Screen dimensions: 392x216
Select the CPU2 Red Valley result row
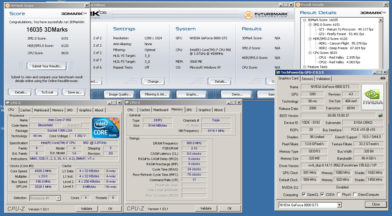tap(340, 62)
